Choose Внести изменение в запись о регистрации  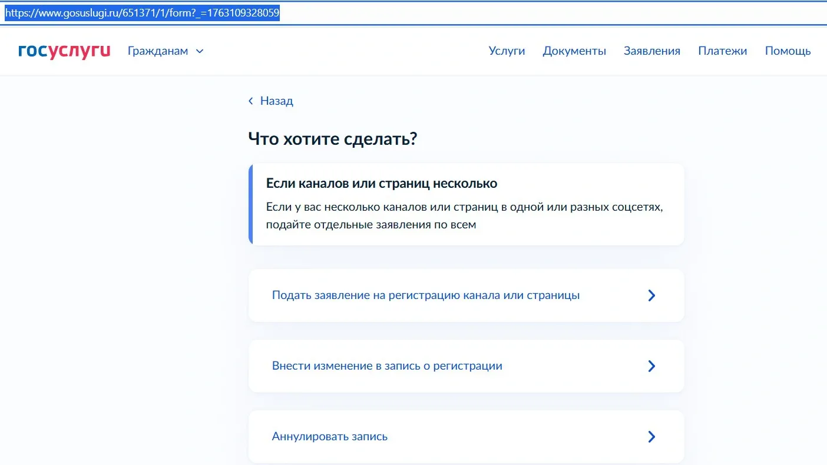[x=387, y=366]
